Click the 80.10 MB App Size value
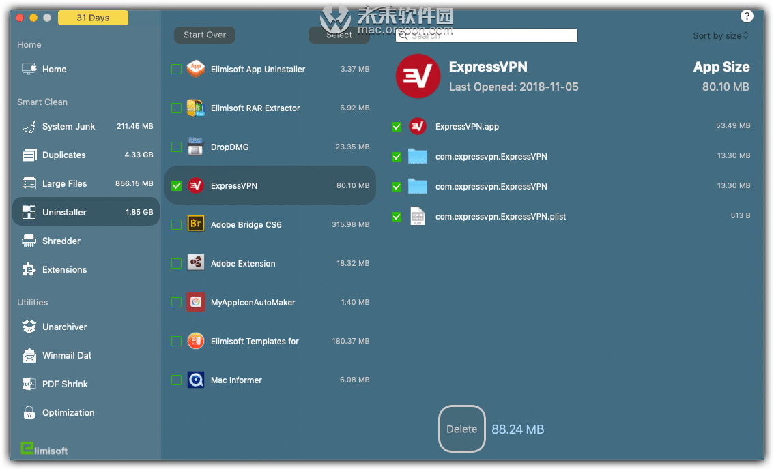774x469 pixels. pos(726,87)
